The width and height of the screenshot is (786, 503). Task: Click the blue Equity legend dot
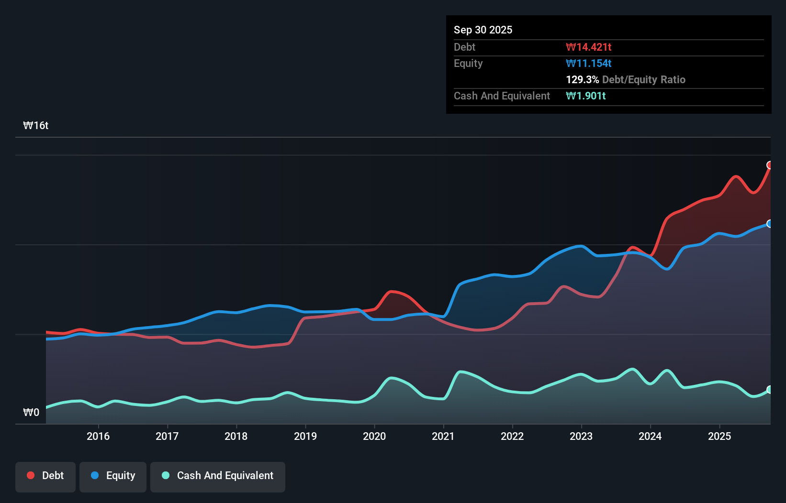(x=95, y=475)
